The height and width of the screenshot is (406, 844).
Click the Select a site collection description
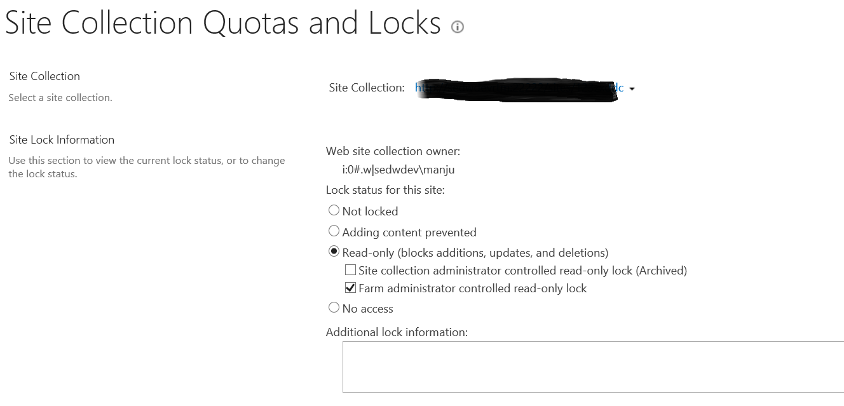click(60, 98)
